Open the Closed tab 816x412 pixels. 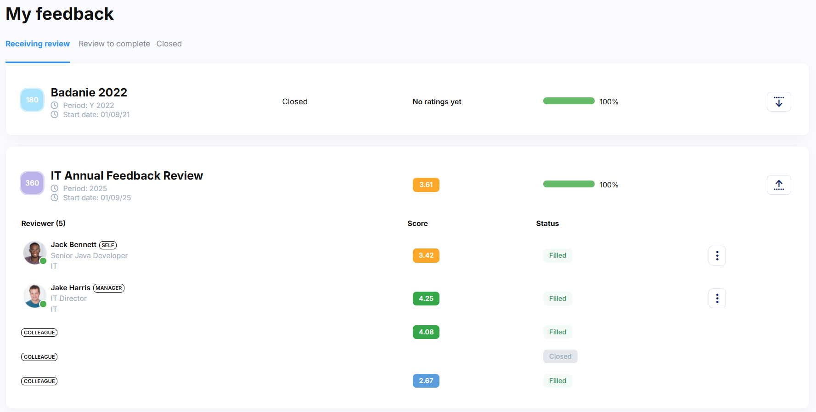tap(169, 44)
